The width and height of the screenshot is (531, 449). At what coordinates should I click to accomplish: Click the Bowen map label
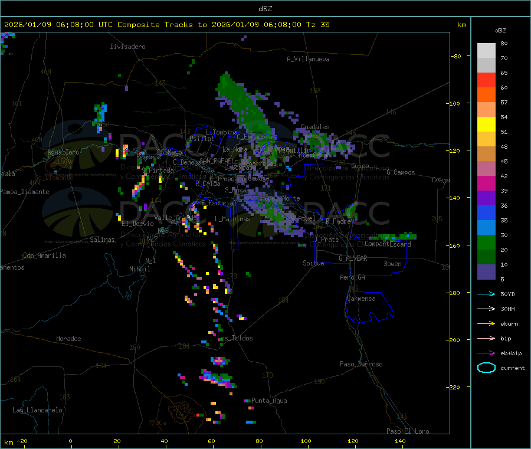[x=392, y=264]
